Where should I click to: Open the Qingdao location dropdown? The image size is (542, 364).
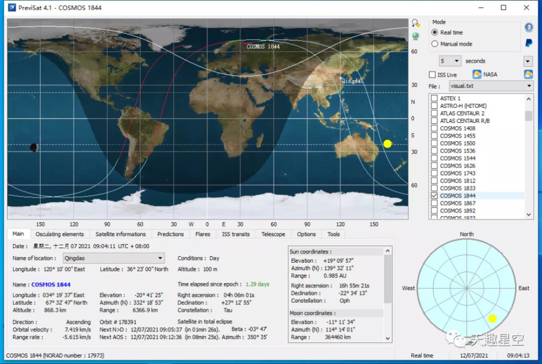(x=114, y=258)
